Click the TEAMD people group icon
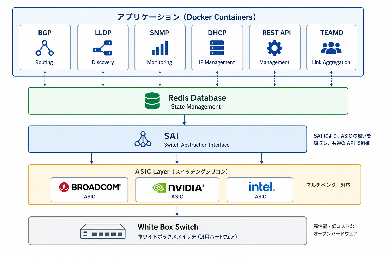This screenshot has width=389, height=259. pos(331,48)
